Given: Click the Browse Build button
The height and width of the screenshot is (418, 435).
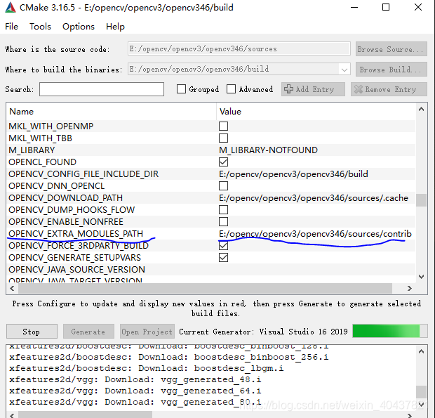Looking at the screenshot, I should pos(391,70).
